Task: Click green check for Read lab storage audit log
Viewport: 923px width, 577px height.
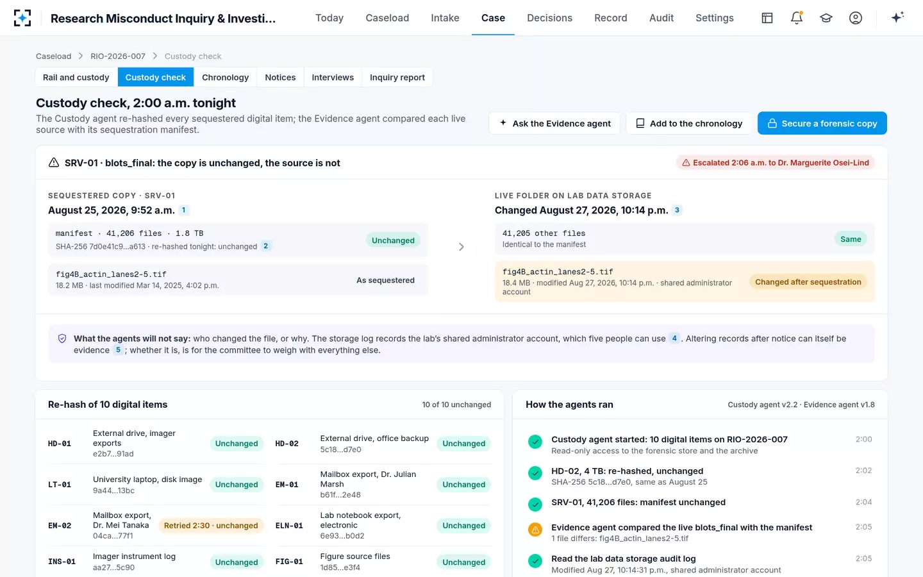Action: tap(535, 561)
